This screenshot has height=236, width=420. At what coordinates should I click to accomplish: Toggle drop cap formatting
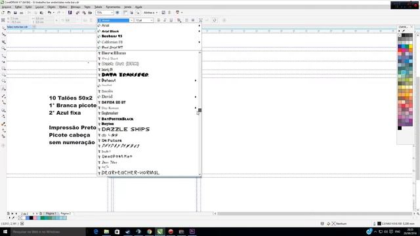pyautogui.click(x=193, y=20)
